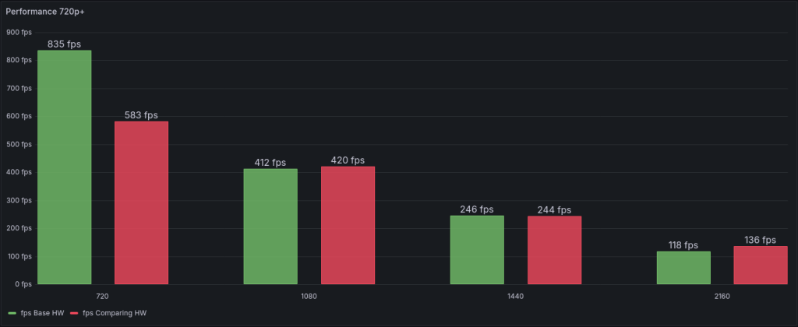The height and width of the screenshot is (327, 798).
Task: Select the red 583 fps bar at 720
Action: point(141,202)
